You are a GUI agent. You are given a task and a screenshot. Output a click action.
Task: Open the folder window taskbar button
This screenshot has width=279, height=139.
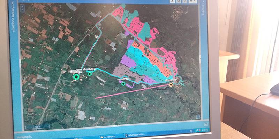click(x=108, y=136)
